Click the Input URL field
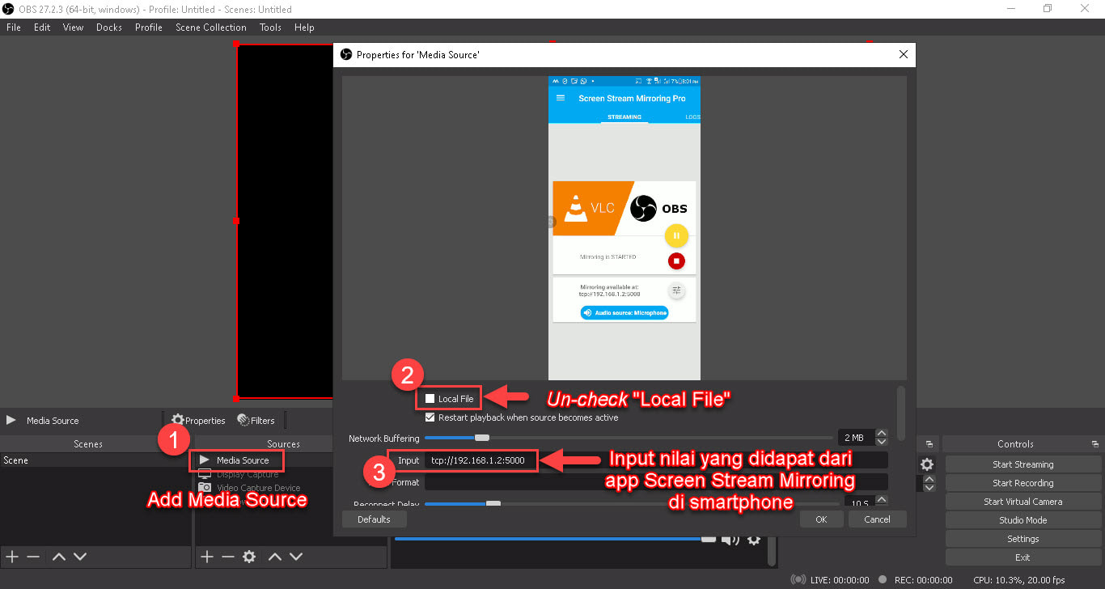Image resolution: width=1105 pixels, height=589 pixels. (x=656, y=460)
